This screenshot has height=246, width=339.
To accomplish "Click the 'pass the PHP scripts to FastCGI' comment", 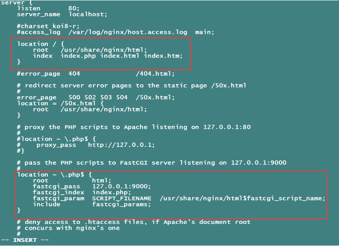I will pos(151,163).
